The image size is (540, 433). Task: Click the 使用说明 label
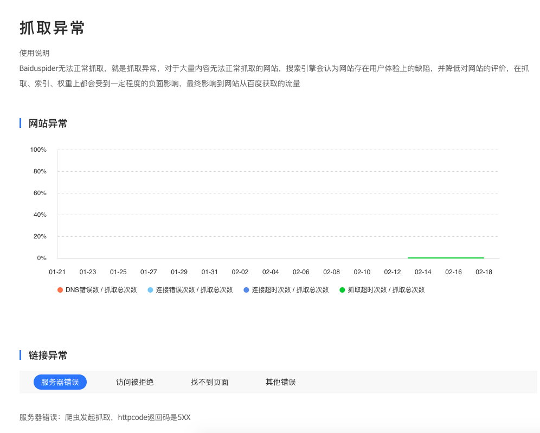point(33,53)
